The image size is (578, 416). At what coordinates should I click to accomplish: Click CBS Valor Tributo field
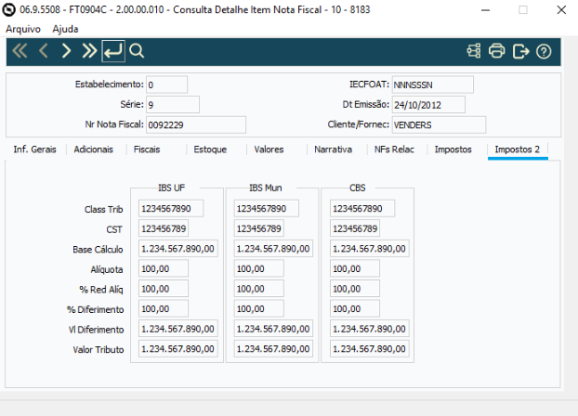(369, 348)
